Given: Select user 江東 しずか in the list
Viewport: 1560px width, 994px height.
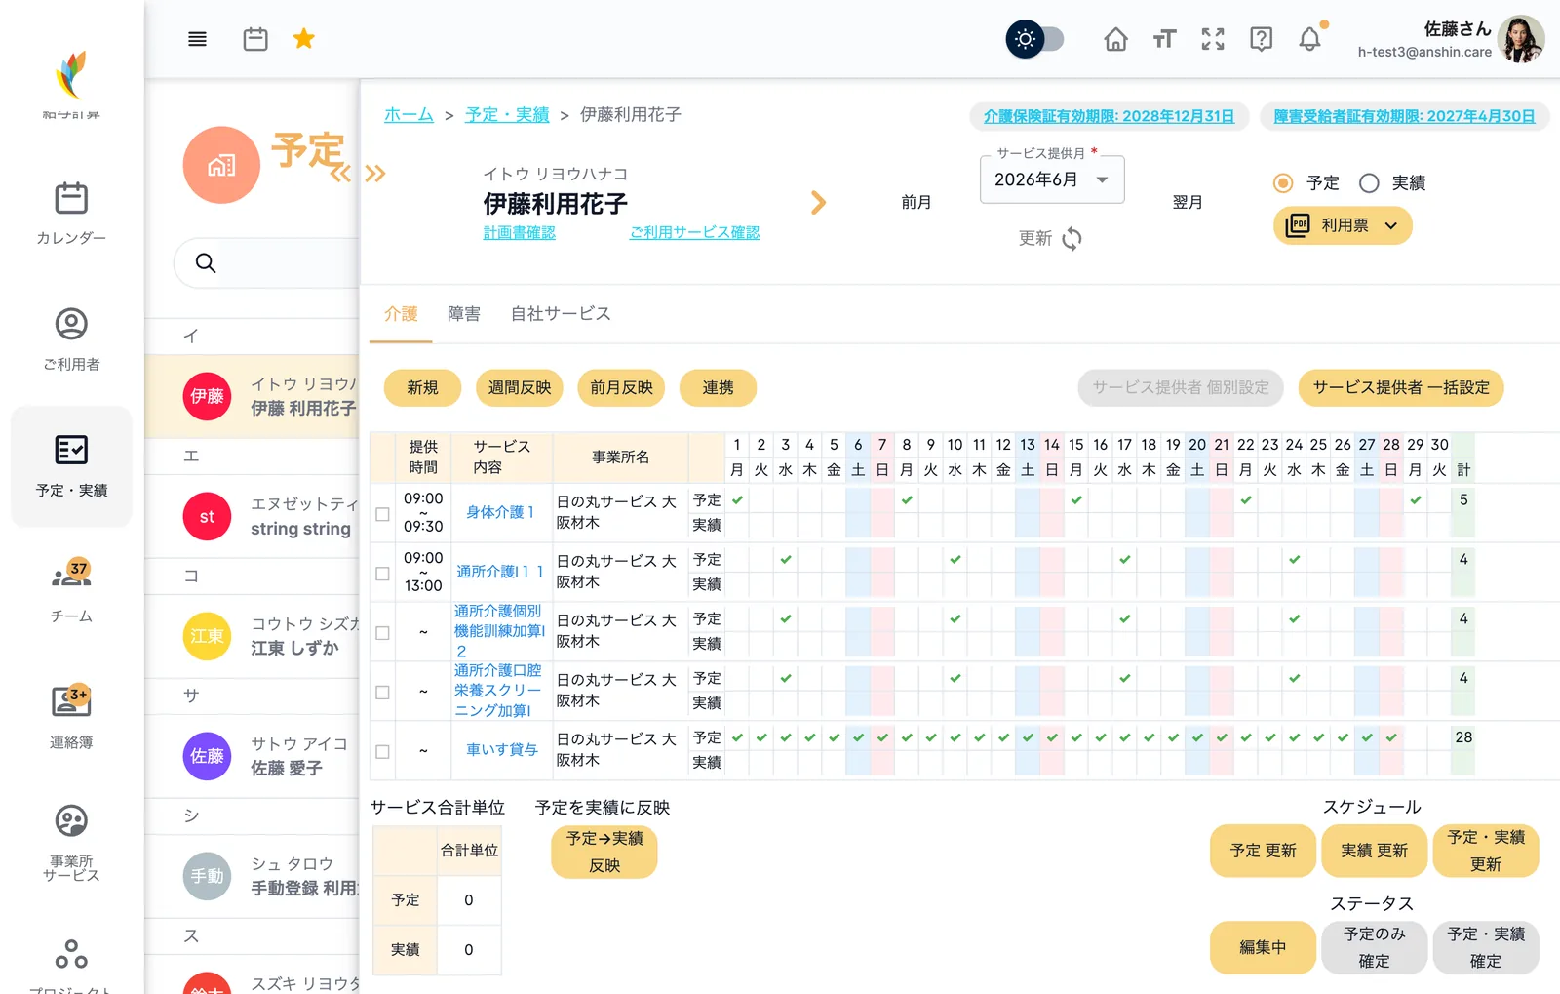Looking at the screenshot, I should tap(253, 636).
